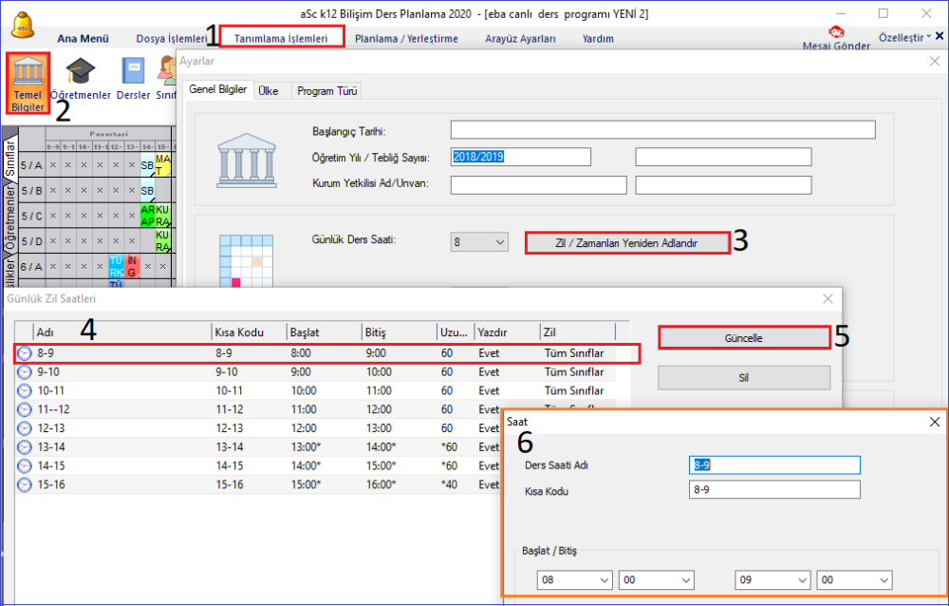Image resolution: width=949 pixels, height=606 pixels.
Task: Click Zil column header
Action: click(x=577, y=332)
